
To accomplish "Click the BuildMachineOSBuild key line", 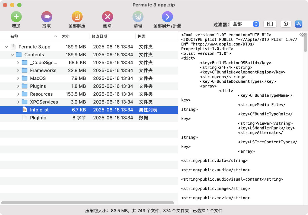I will tap(236, 63).
